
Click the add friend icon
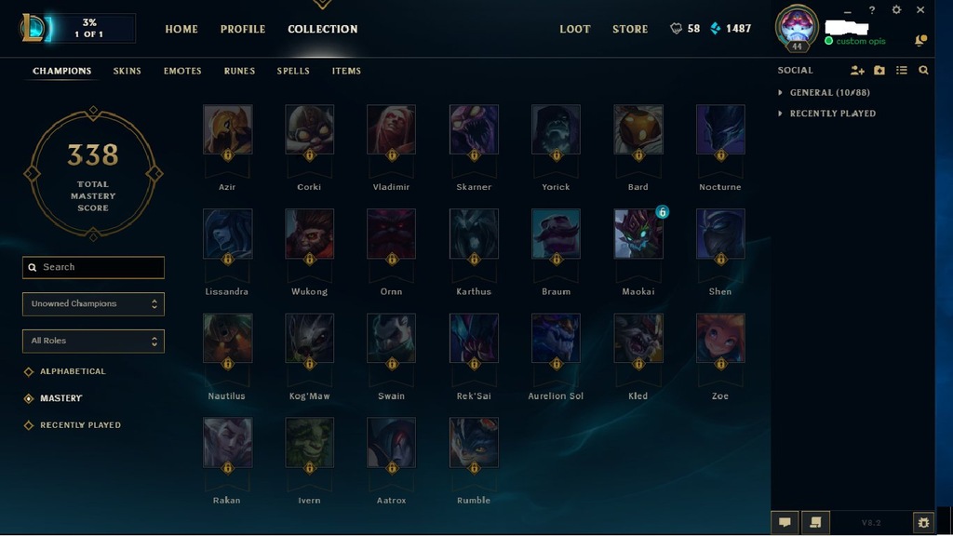pyautogui.click(x=857, y=71)
